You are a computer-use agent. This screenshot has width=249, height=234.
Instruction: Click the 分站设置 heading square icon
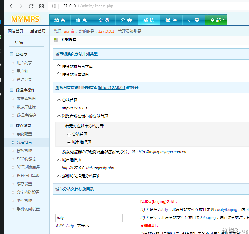click(56, 40)
